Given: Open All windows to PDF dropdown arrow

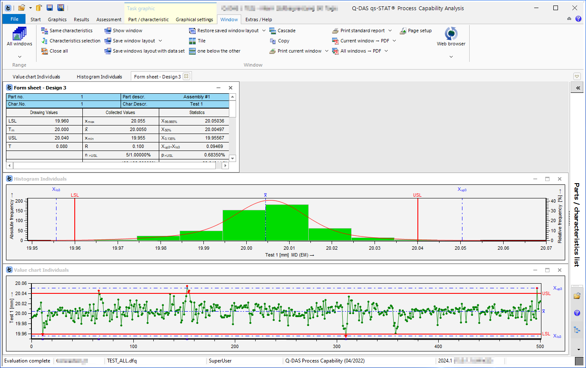Looking at the screenshot, I should 386,51.
